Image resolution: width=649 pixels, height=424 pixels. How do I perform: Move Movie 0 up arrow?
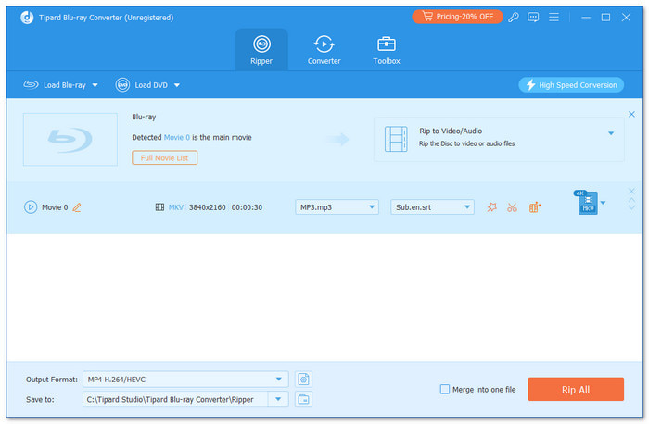(x=631, y=200)
